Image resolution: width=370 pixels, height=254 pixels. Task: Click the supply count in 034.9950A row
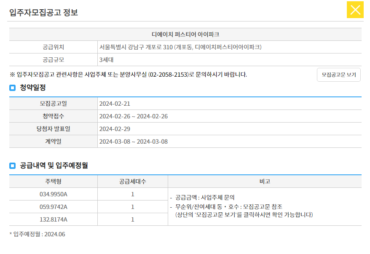(x=133, y=194)
